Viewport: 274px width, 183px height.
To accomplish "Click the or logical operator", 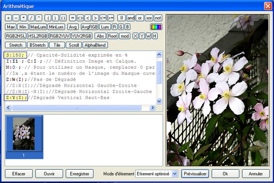I will (140, 18).
